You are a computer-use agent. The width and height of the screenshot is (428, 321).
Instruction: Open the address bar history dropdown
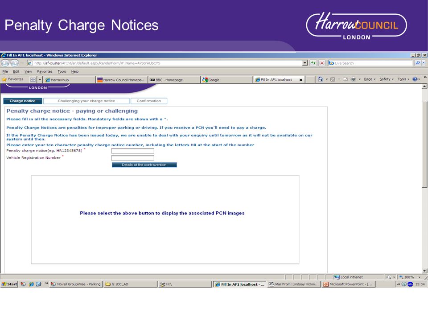tap(305, 63)
